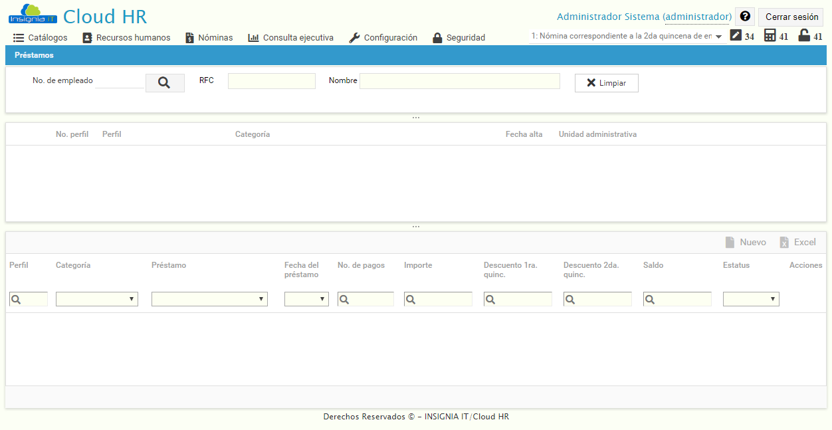Open the Recursos humanos menu

pos(126,38)
